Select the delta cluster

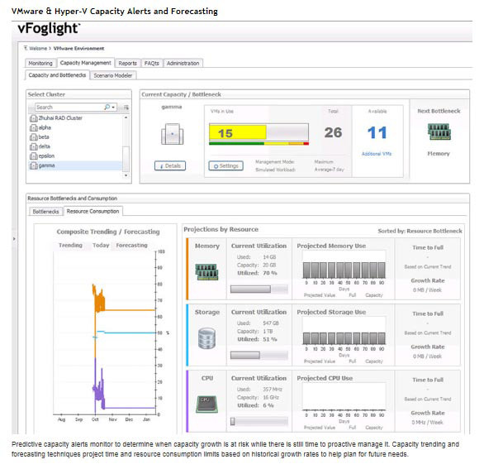tap(44, 146)
